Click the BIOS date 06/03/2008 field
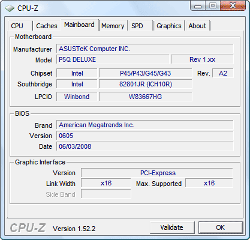 (145, 146)
